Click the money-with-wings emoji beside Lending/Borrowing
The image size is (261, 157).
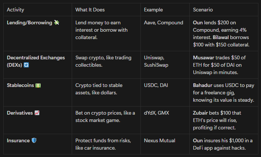pos(57,22)
